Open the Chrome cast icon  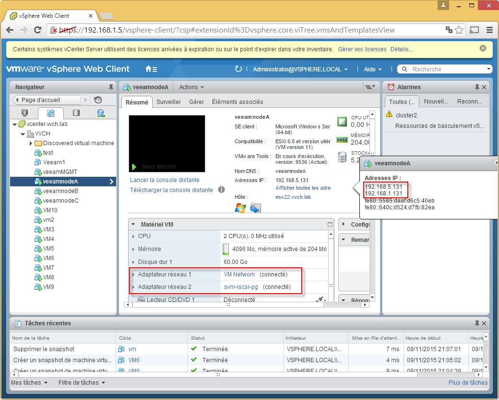point(474,30)
